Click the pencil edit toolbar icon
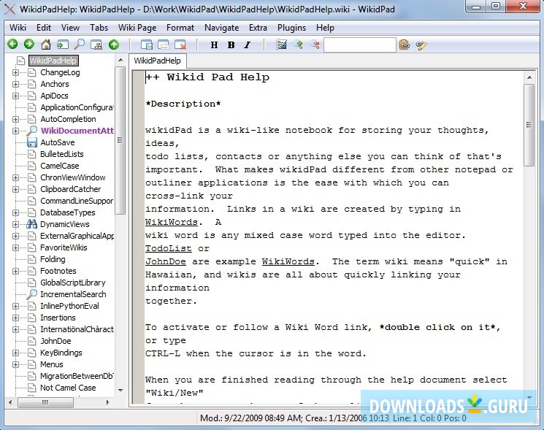Viewport: 544px width, 430px height. [421, 45]
